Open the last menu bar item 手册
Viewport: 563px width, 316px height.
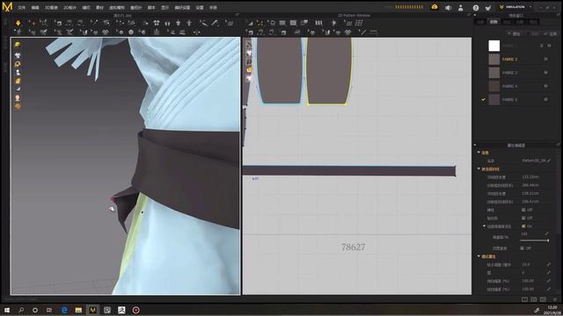[x=213, y=8]
